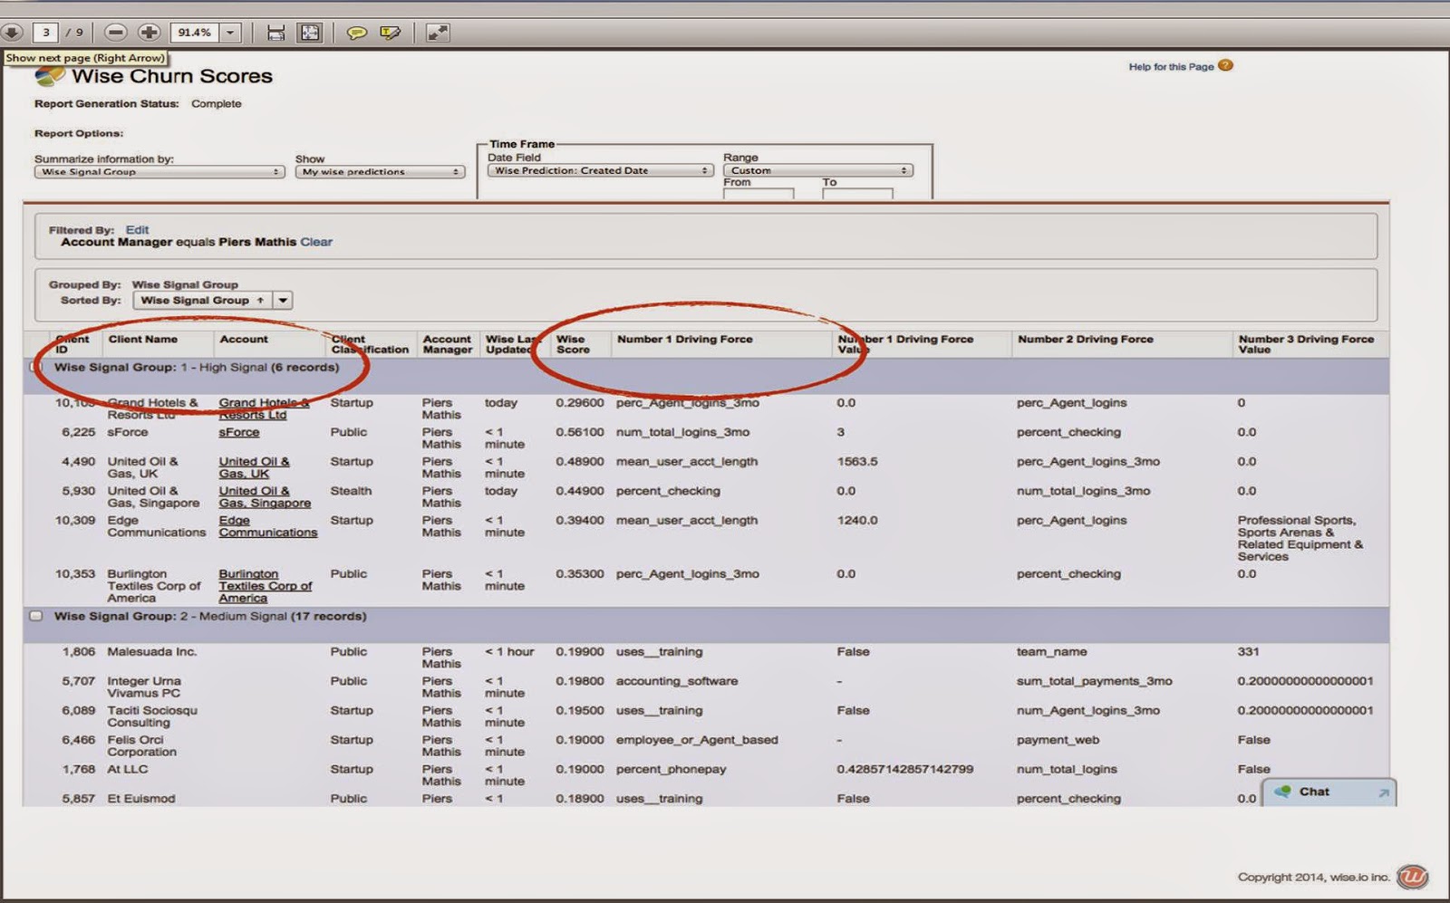Click the Chat bubble icon
The width and height of the screenshot is (1450, 903).
(x=1282, y=792)
